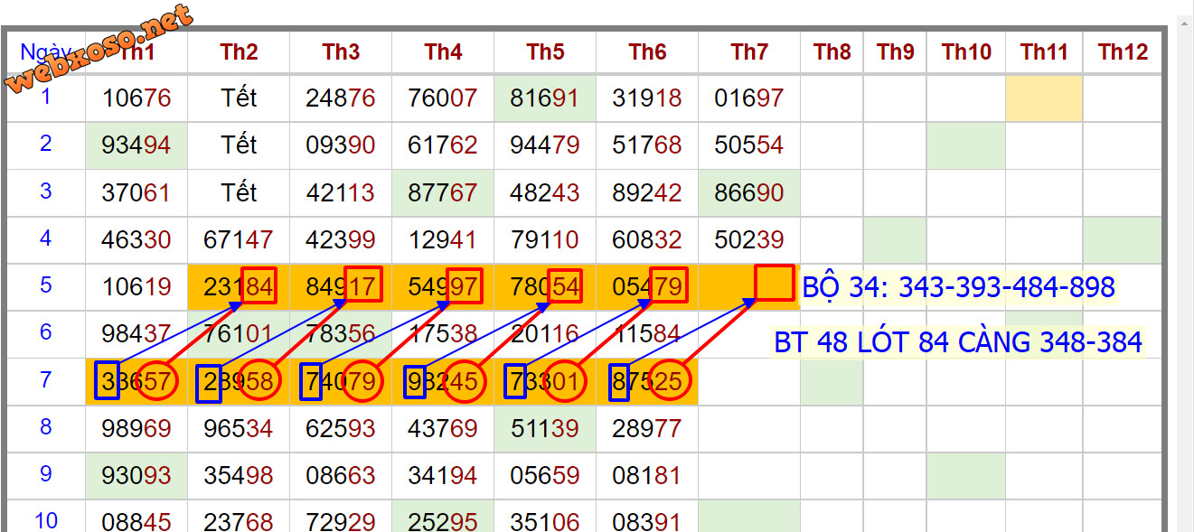Click day number 3 in the Ngày column
Image resolution: width=1194 pixels, height=532 pixels.
46,191
